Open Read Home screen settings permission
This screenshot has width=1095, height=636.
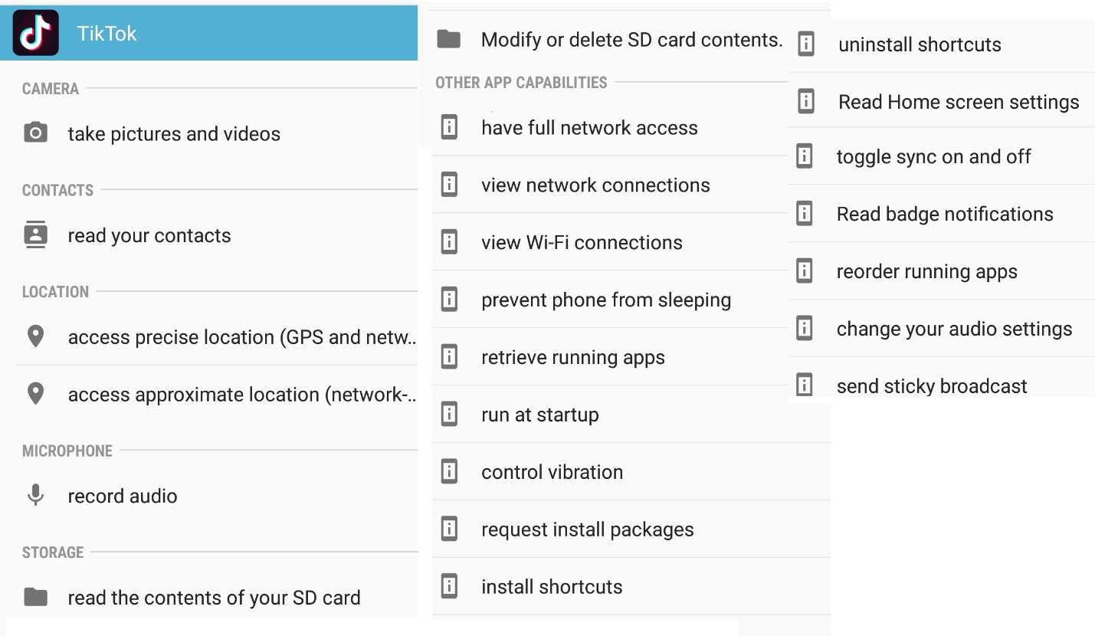(x=942, y=100)
